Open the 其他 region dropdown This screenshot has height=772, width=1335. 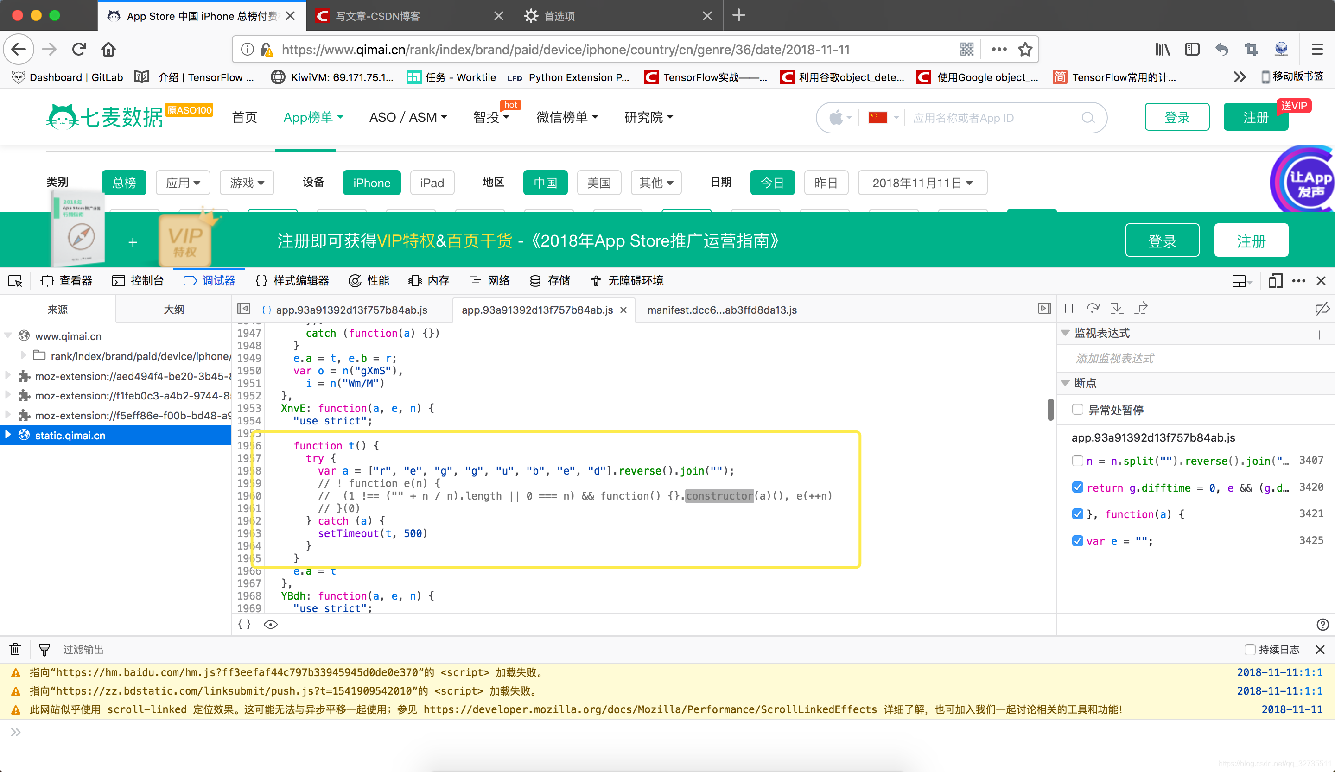click(656, 183)
